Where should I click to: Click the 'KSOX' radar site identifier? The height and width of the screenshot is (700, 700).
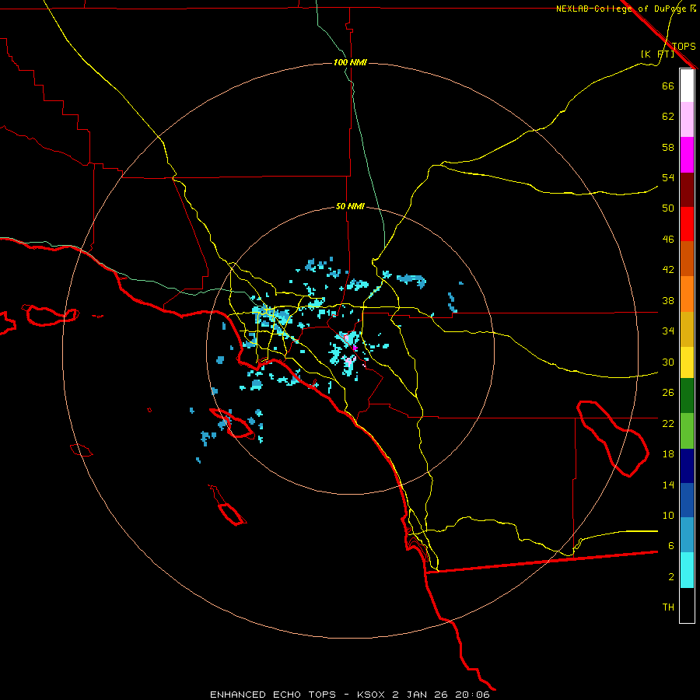[370, 695]
